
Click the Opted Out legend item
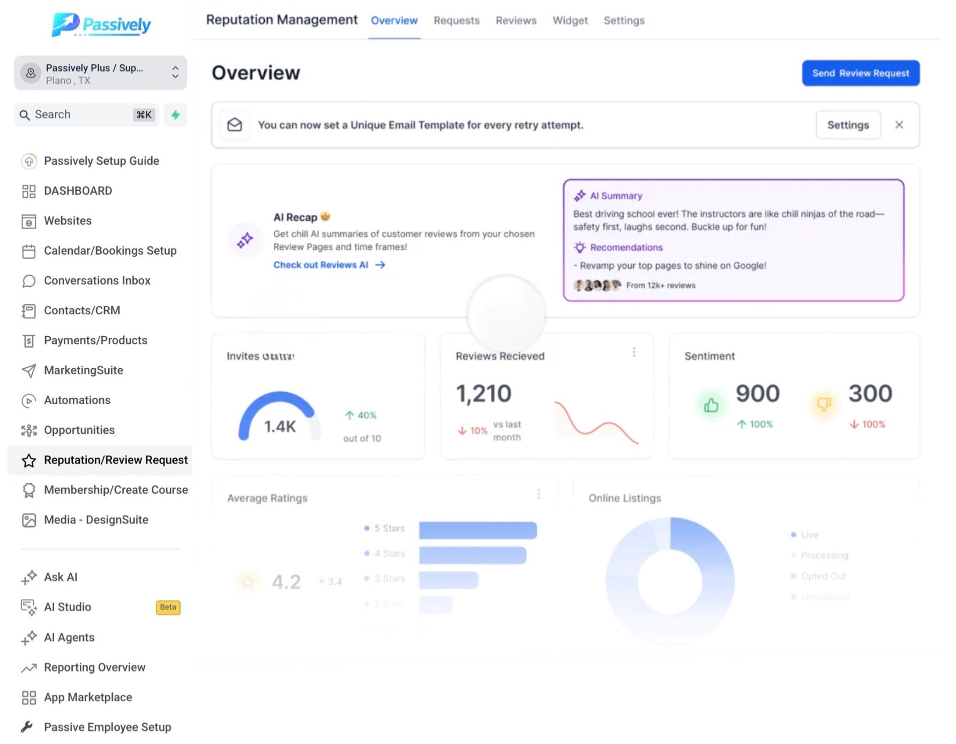click(x=818, y=576)
